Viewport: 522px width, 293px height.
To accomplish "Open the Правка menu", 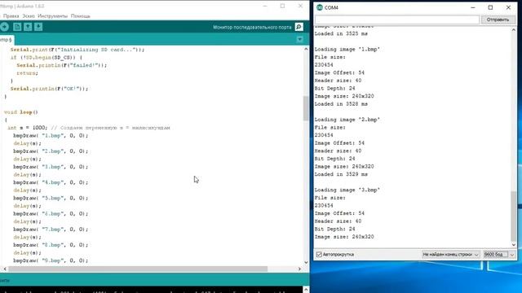I will (x=11, y=16).
